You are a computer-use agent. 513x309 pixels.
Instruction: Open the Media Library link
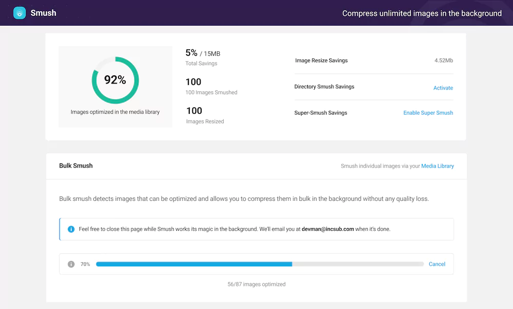(x=437, y=166)
